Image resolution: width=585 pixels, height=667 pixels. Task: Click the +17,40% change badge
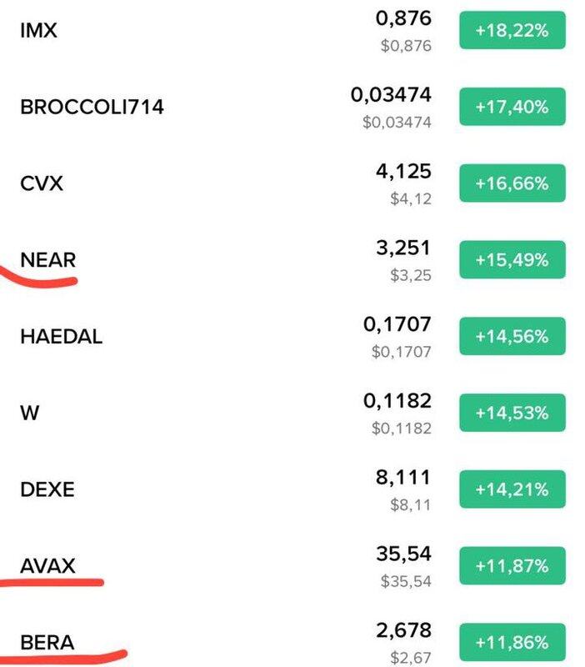pyautogui.click(x=512, y=107)
